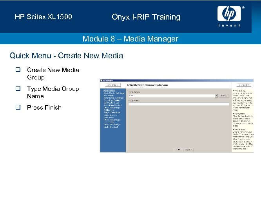Click the Hide Steps button
This screenshot has height=211, width=261.
113,85
